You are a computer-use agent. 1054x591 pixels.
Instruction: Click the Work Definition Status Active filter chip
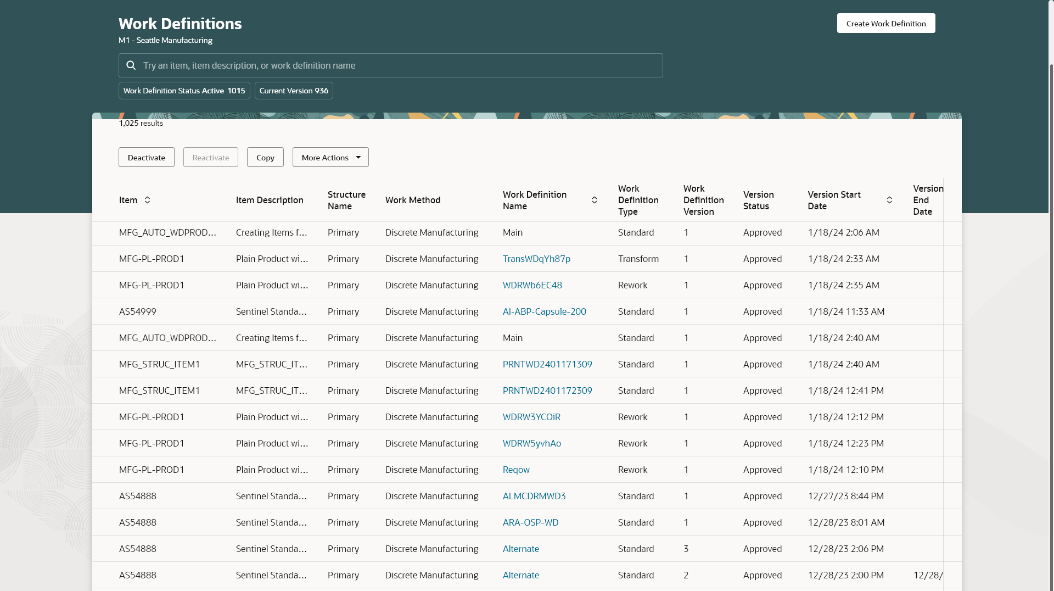(184, 90)
